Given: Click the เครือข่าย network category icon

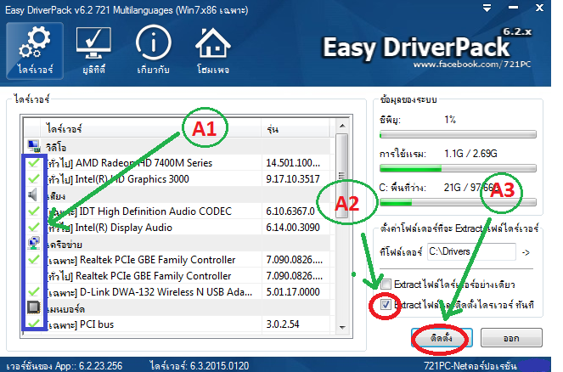Looking at the screenshot, I should click(34, 243).
